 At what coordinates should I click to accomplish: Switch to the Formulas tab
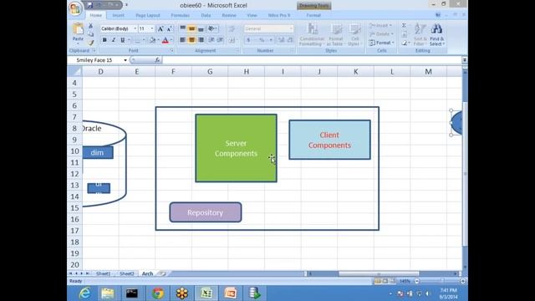(x=181, y=15)
